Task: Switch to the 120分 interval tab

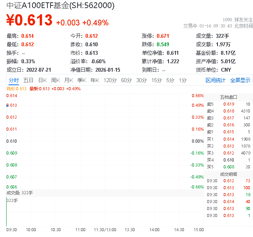Action: click(110, 80)
